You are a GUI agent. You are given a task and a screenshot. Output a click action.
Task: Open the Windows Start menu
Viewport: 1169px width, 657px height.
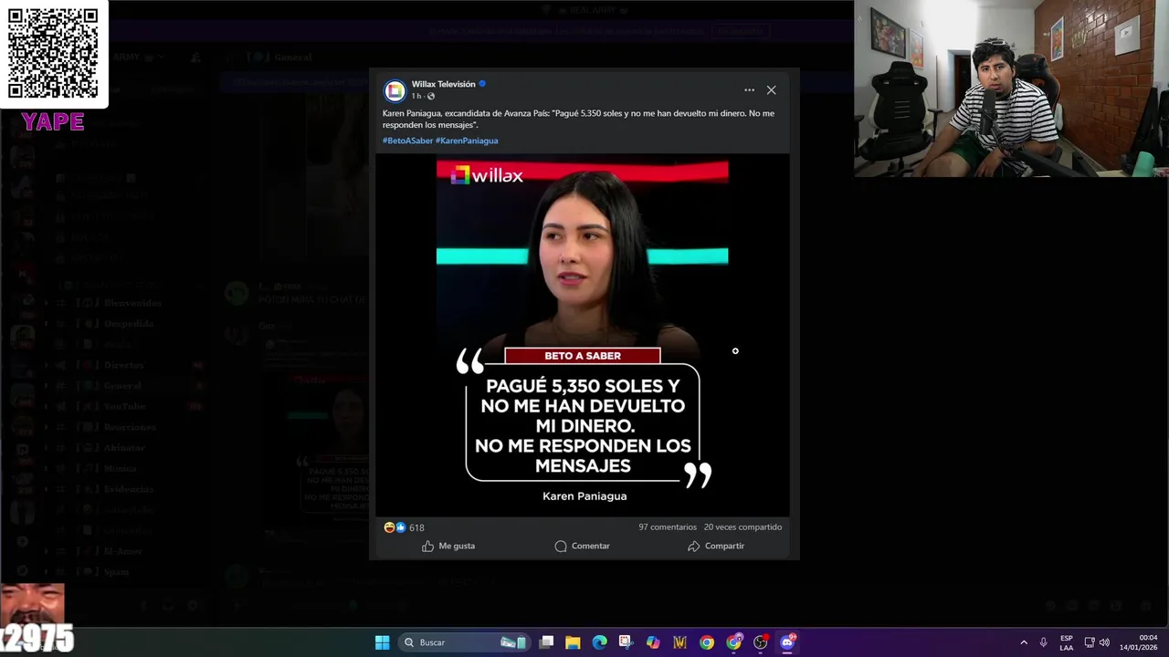click(x=383, y=642)
